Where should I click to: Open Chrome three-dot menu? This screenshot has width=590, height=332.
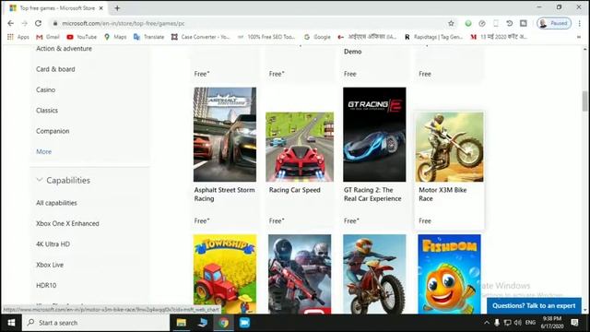(x=580, y=23)
